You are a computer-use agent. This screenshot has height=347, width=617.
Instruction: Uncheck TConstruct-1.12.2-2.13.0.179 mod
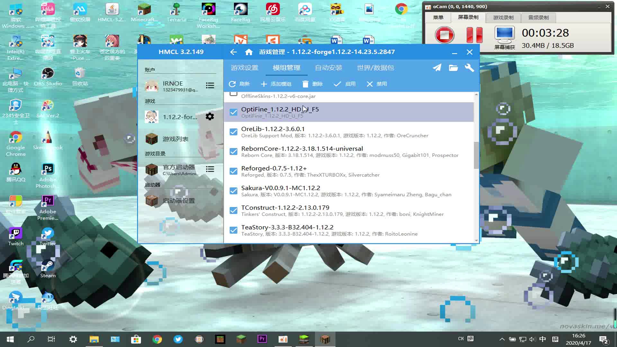pos(234,210)
